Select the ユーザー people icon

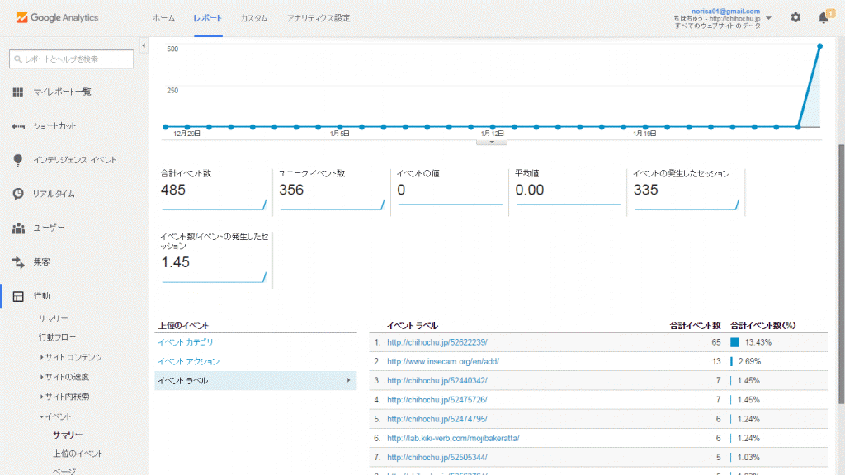point(17,228)
